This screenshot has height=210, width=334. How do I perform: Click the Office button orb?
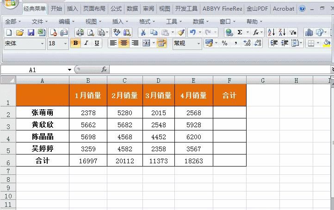(10, 3)
